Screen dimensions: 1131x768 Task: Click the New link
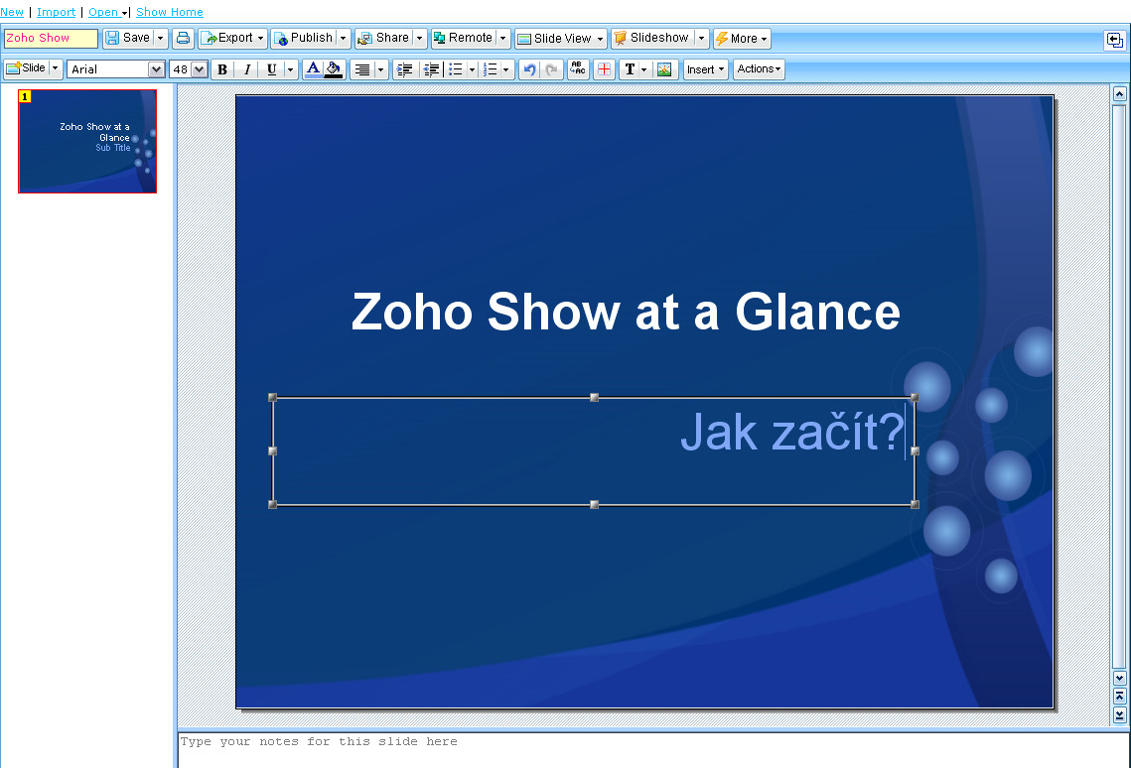click(x=12, y=12)
